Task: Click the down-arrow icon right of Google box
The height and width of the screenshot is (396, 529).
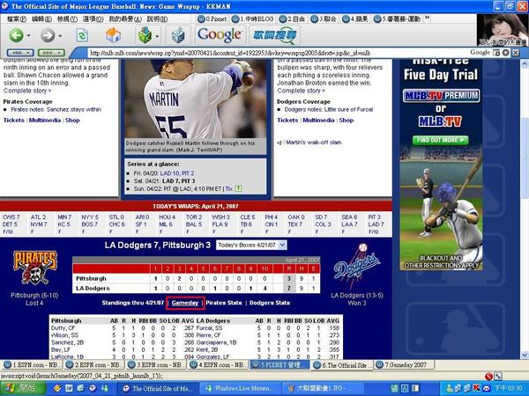Action: pos(505,53)
